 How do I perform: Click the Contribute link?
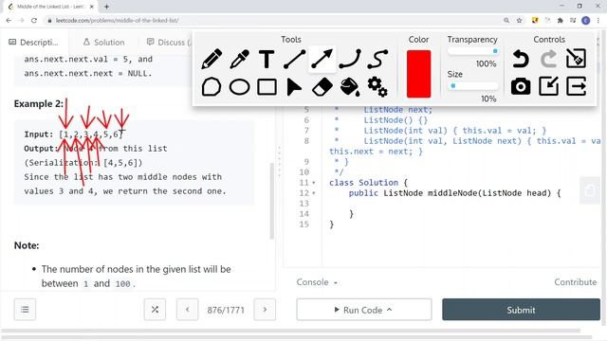576,282
